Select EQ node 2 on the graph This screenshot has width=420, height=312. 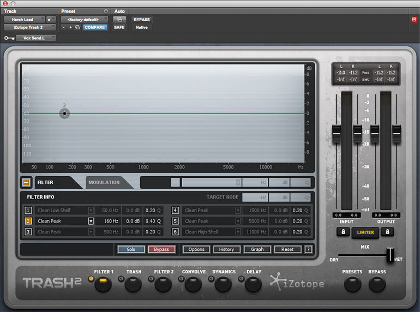pyautogui.click(x=64, y=113)
